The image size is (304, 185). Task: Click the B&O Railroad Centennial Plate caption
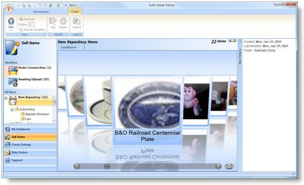(x=147, y=136)
